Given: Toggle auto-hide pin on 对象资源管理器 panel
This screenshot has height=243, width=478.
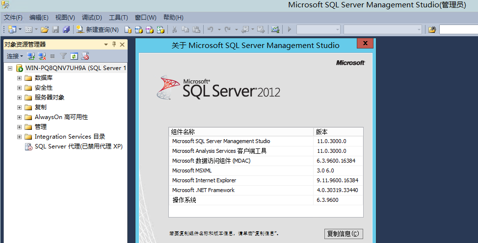Looking at the screenshot, I should point(114,45).
